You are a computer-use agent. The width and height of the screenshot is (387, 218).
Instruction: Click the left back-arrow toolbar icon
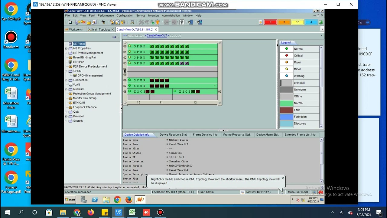(166, 22)
